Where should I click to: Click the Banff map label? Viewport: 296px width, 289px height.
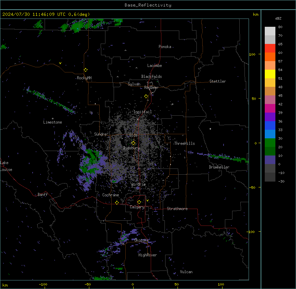click(x=43, y=195)
